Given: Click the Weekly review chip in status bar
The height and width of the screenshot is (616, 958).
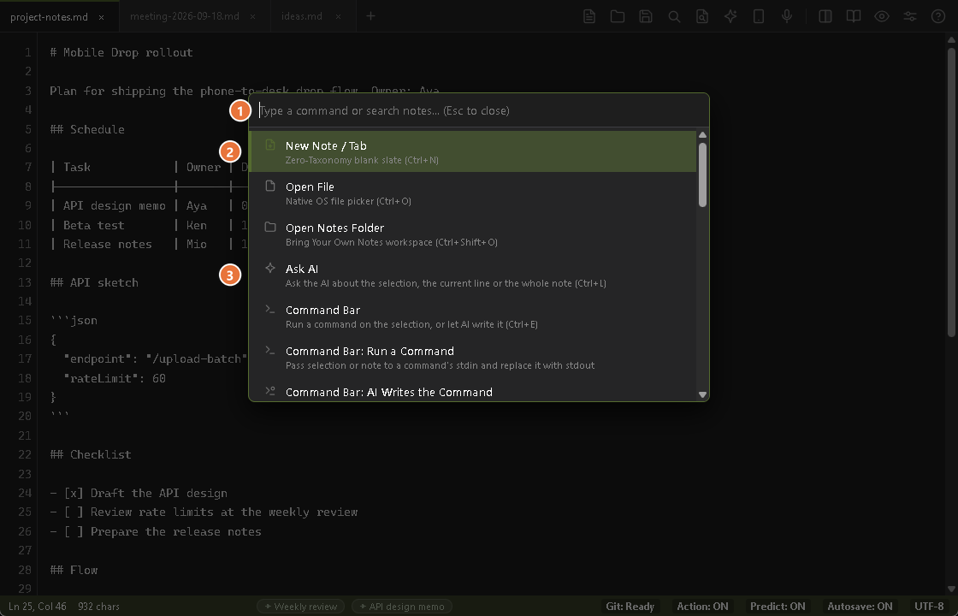Looking at the screenshot, I should tap(300, 607).
